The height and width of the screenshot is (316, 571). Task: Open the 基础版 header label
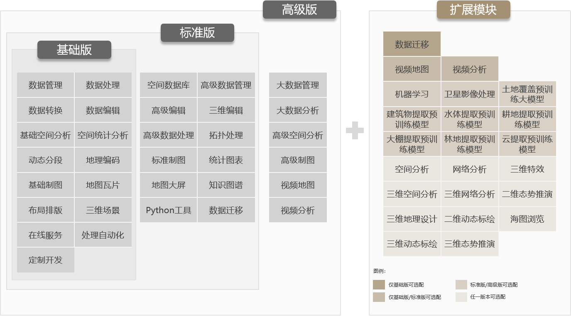click(x=74, y=50)
